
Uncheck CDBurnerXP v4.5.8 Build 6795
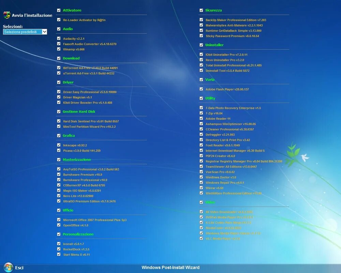click(x=59, y=185)
